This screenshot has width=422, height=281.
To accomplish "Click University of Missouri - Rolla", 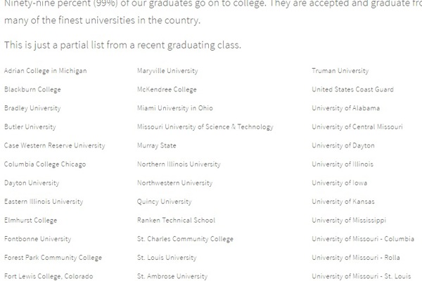I will point(356,258).
